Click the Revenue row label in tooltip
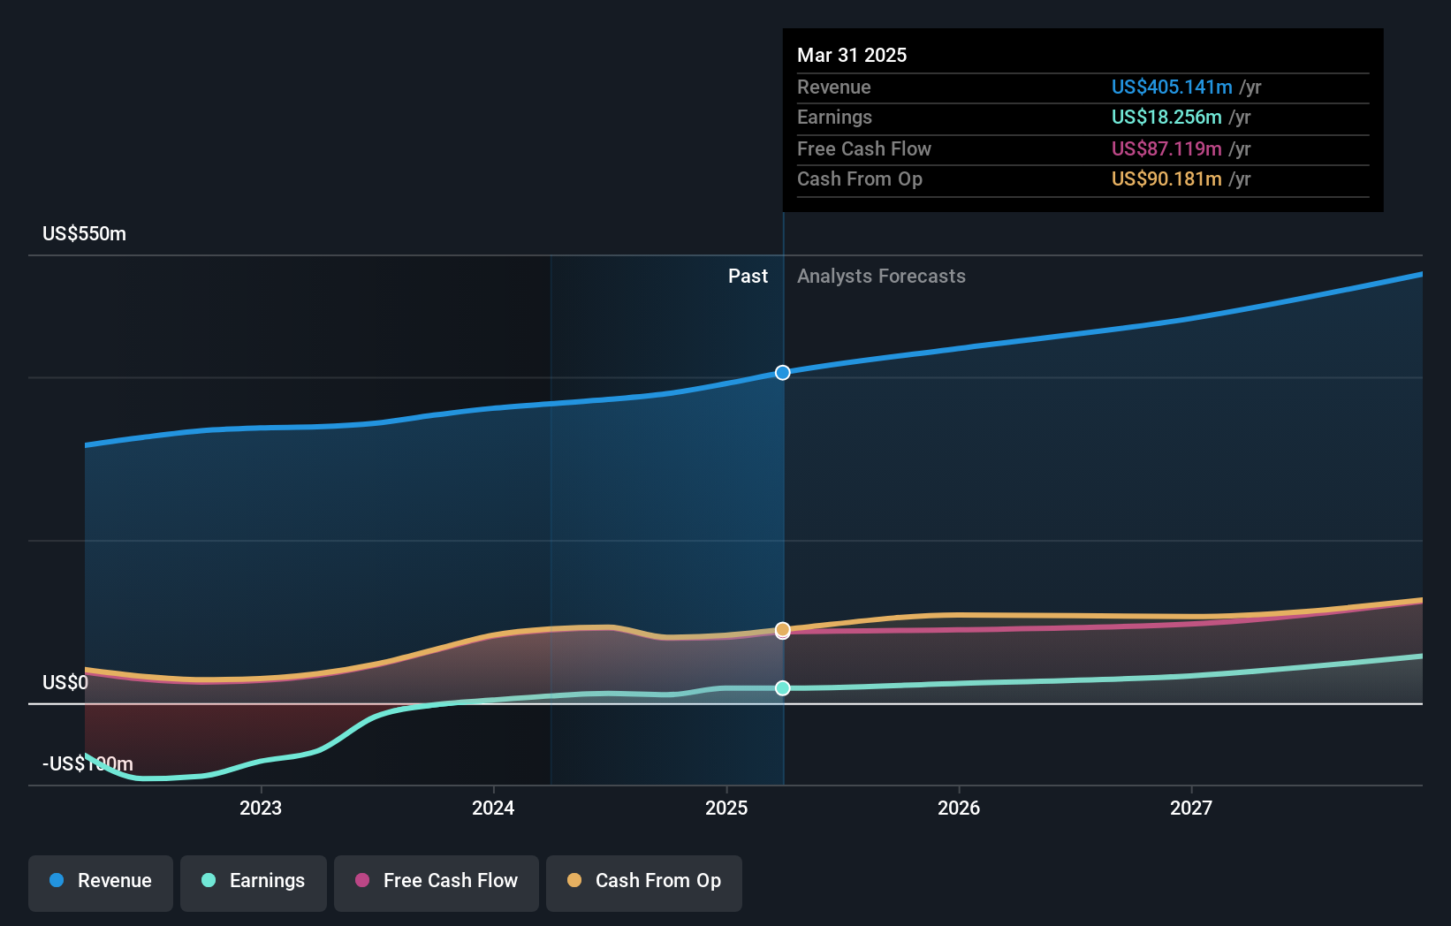1451x926 pixels. tap(834, 87)
